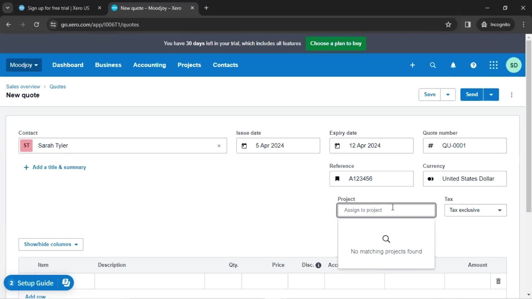532x299 pixels.
Task: Go back in browser history
Action: point(9,25)
